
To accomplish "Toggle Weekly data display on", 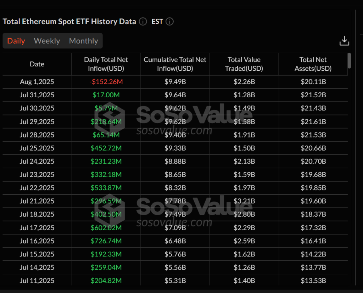I will pos(47,40).
